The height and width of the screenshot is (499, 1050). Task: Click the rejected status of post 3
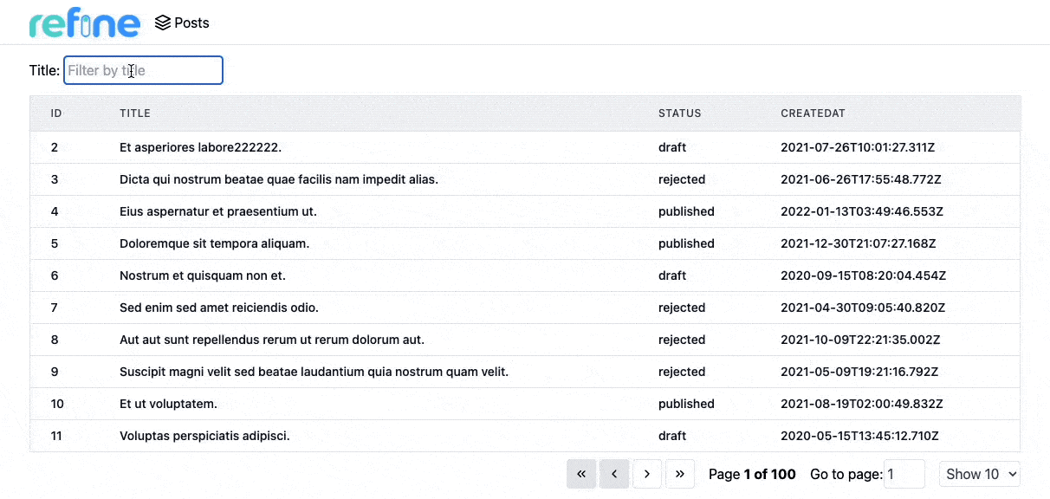[682, 179]
